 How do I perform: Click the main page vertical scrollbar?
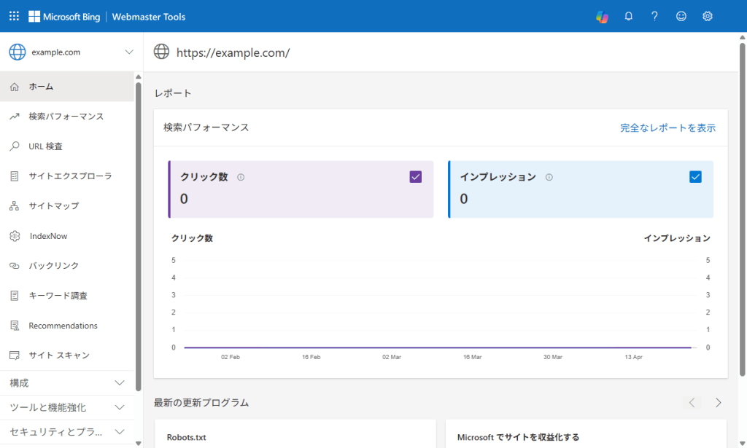(x=742, y=210)
